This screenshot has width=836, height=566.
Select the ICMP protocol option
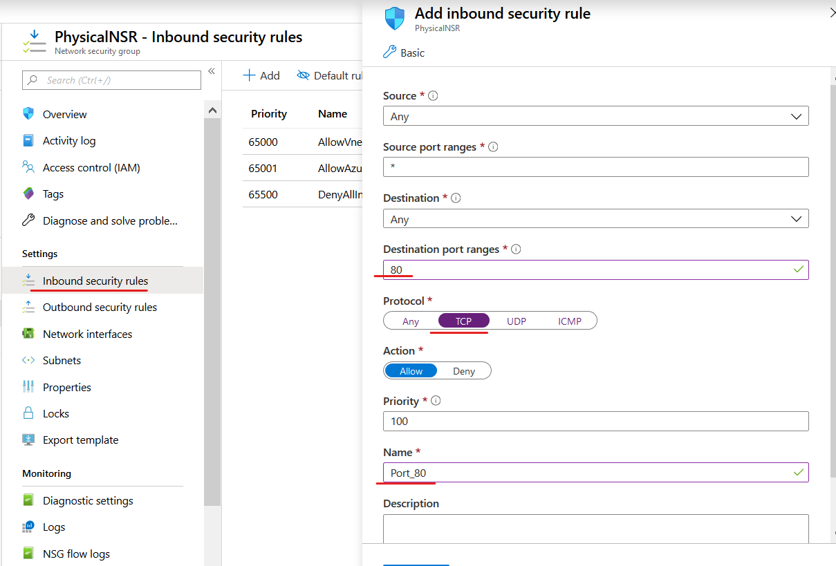click(570, 321)
